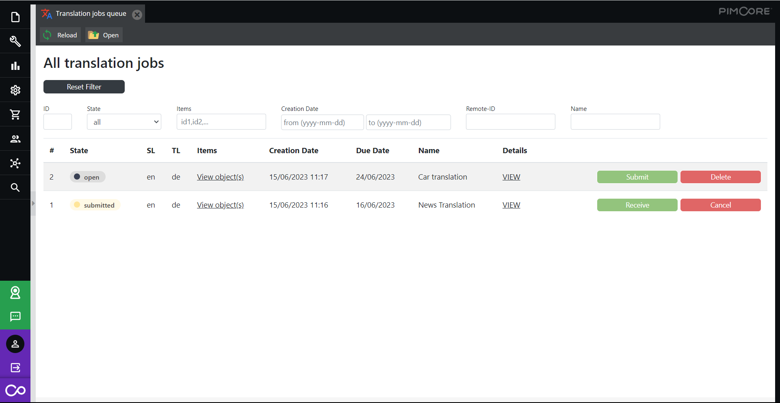Open the E-commerce shopping cart sidebar icon

coord(15,115)
